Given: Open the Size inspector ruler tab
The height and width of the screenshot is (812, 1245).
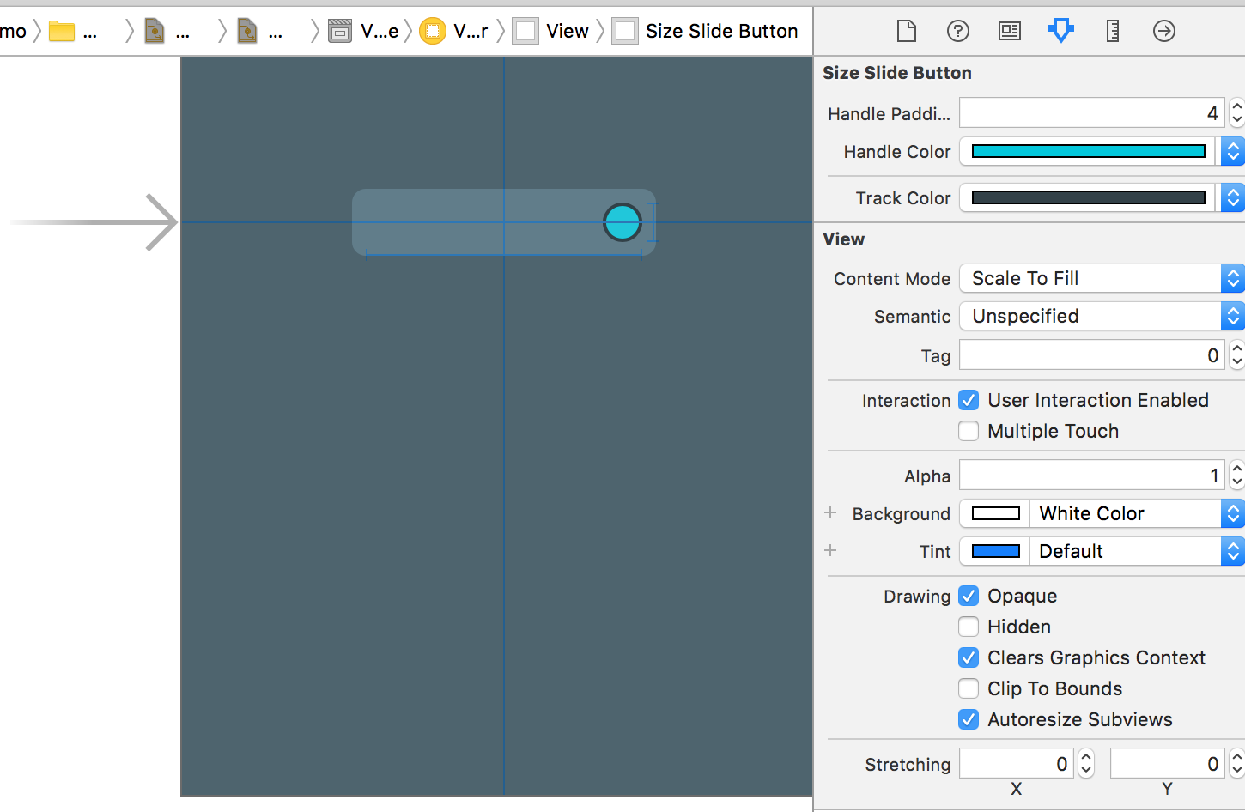Looking at the screenshot, I should click(x=1113, y=32).
